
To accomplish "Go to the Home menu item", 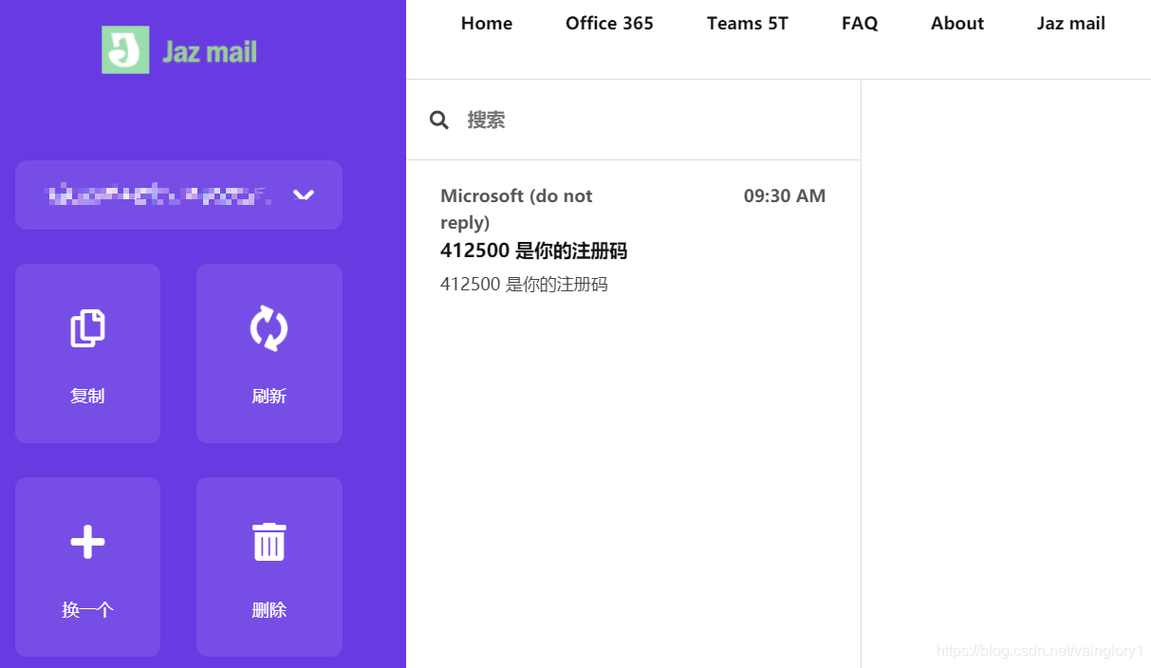I will pyautogui.click(x=487, y=24).
